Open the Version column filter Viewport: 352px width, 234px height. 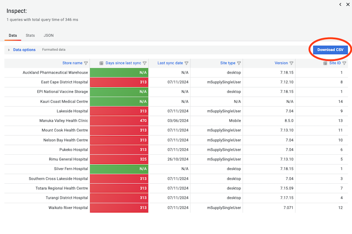click(291, 63)
